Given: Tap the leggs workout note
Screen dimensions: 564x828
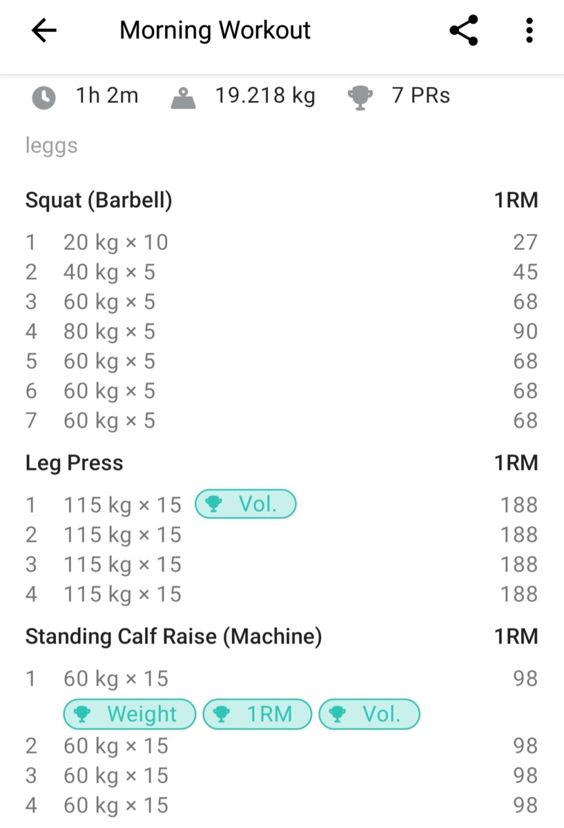Looking at the screenshot, I should click(51, 146).
